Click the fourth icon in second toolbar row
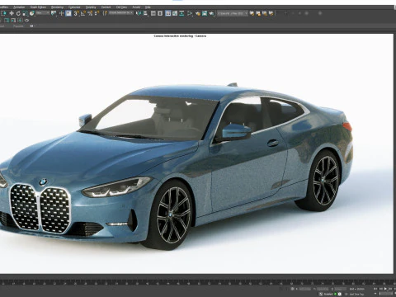 click(26, 21)
